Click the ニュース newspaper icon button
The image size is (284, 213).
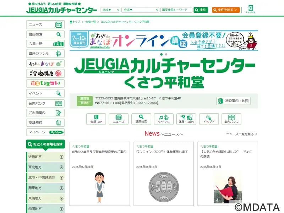tap(119, 119)
